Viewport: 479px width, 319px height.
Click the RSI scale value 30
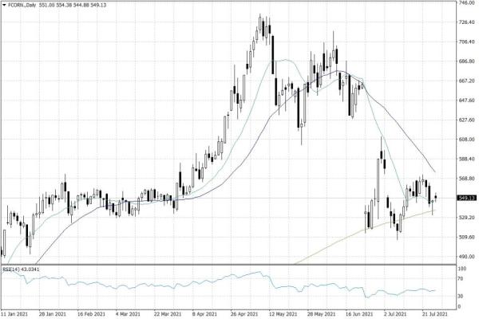click(461, 296)
